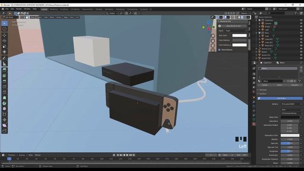Toggle Mats collection exclude checkbox
Viewport: 304px width, 171px height.
click(259, 33)
